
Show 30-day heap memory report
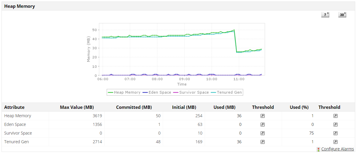pos(342,15)
